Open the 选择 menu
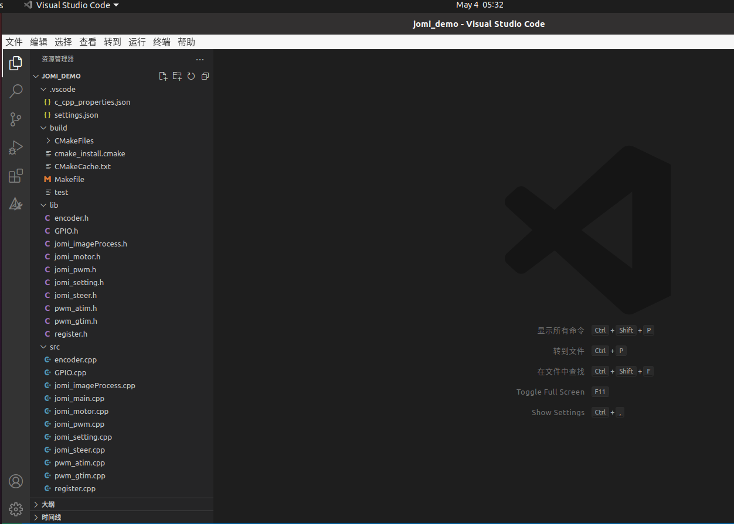 pos(63,42)
